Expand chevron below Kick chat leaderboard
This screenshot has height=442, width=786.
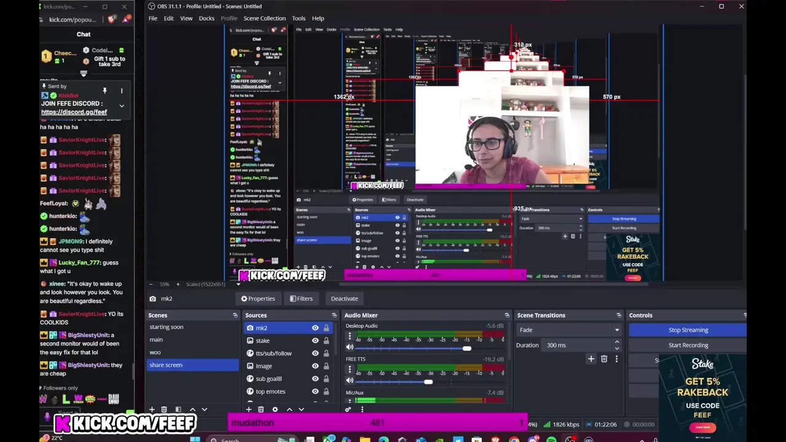pos(84,74)
